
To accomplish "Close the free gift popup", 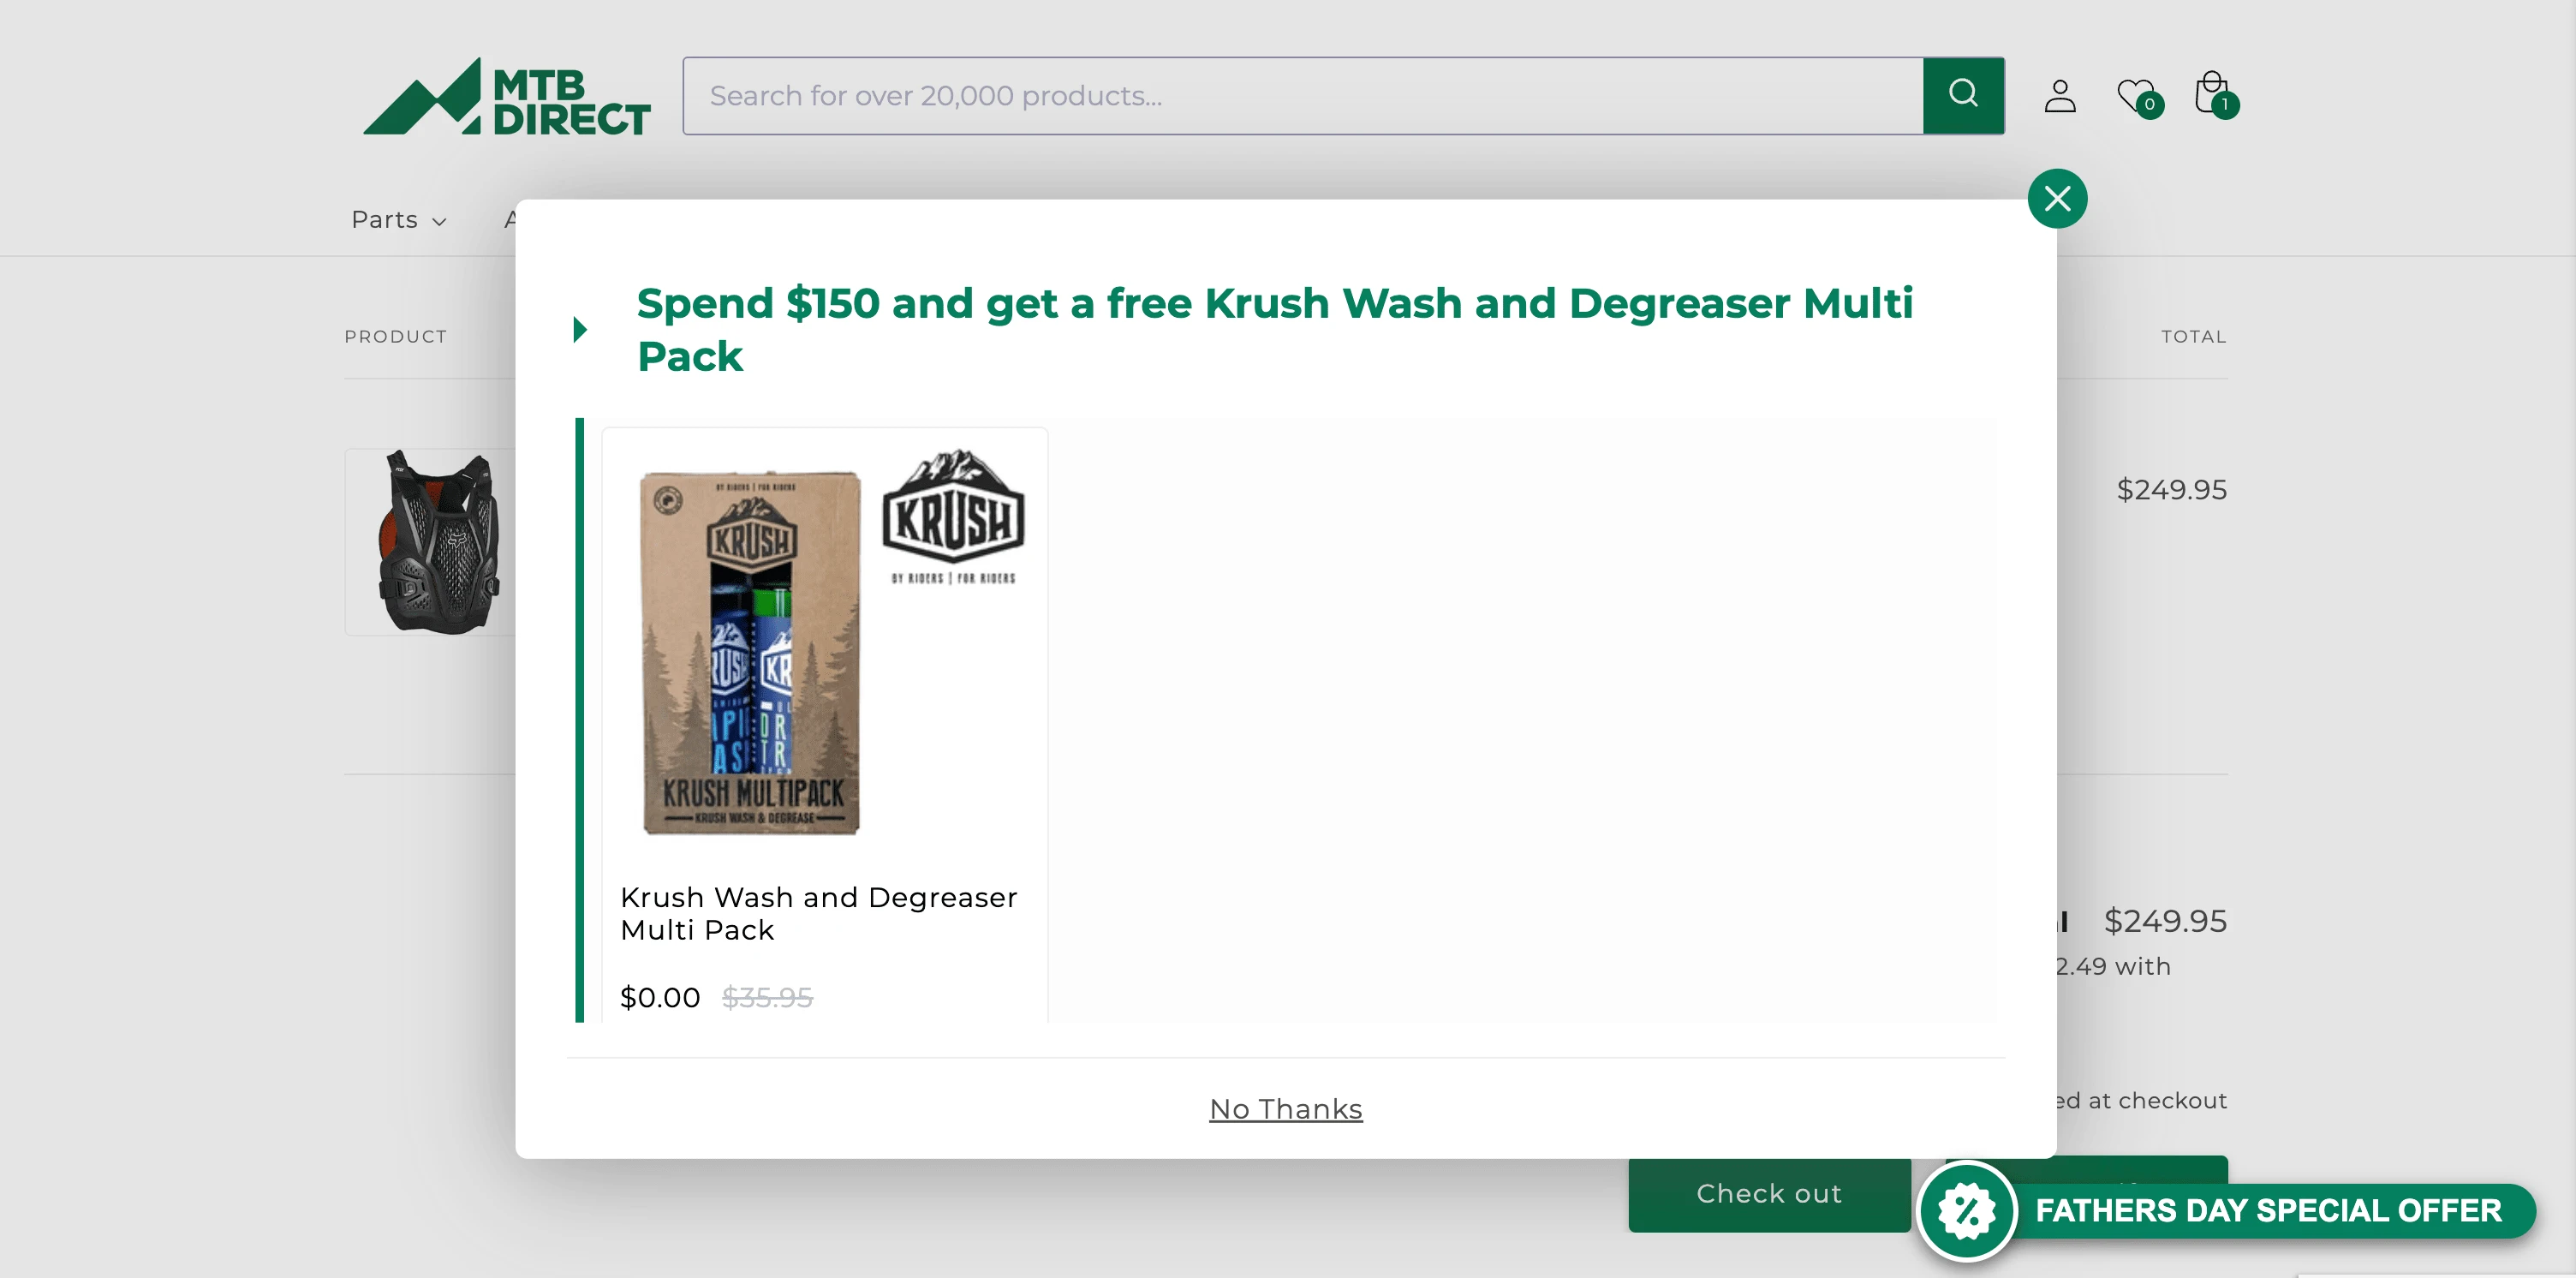I will coord(2057,199).
